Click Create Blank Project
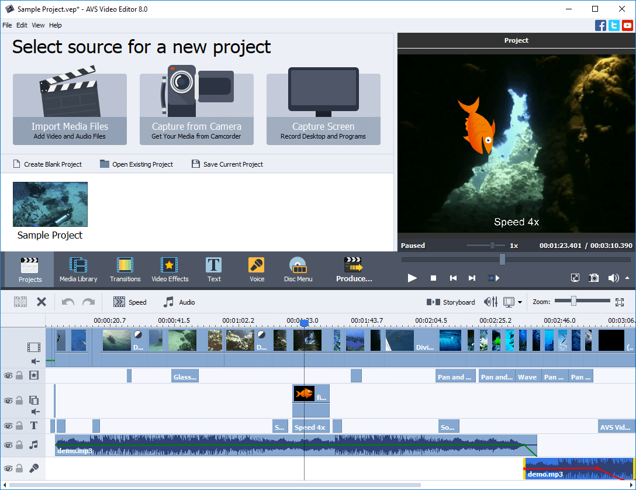The image size is (636, 490). pos(47,164)
